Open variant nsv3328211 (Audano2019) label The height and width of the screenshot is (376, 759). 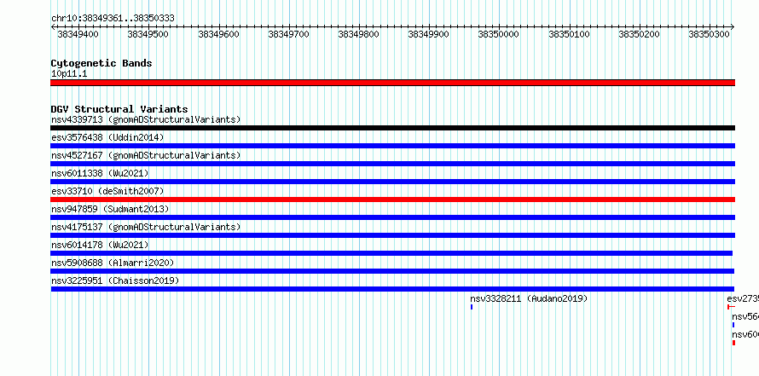pos(529,298)
